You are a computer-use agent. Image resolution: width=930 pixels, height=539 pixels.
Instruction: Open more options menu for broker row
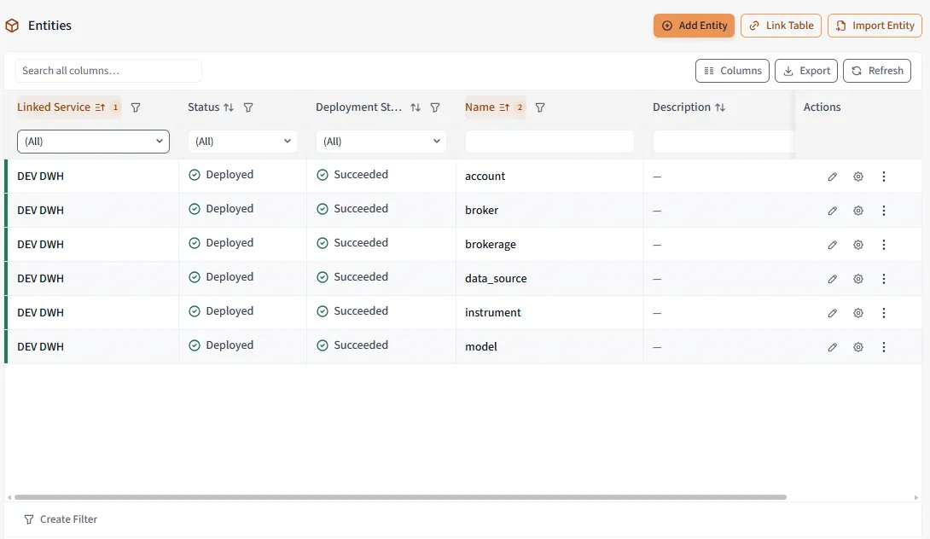(x=884, y=211)
